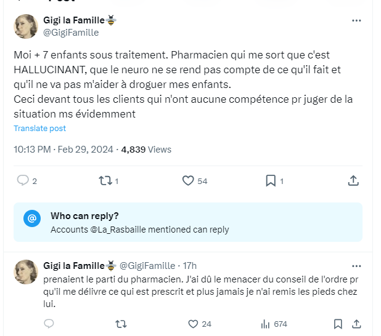Open reply author's avatar thumbnail
Screen dimensions: 381x336
click(26, 272)
